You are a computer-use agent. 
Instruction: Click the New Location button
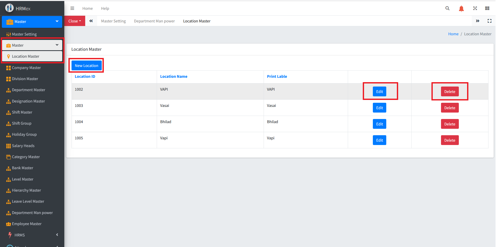click(x=86, y=66)
